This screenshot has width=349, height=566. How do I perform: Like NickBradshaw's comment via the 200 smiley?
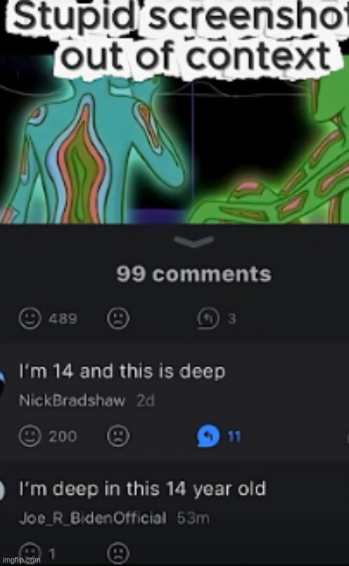click(30, 436)
